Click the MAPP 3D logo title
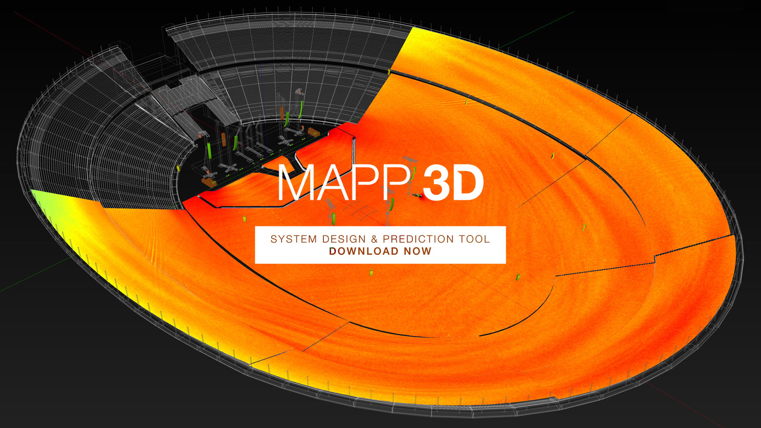The height and width of the screenshot is (428, 761). pyautogui.click(x=381, y=183)
